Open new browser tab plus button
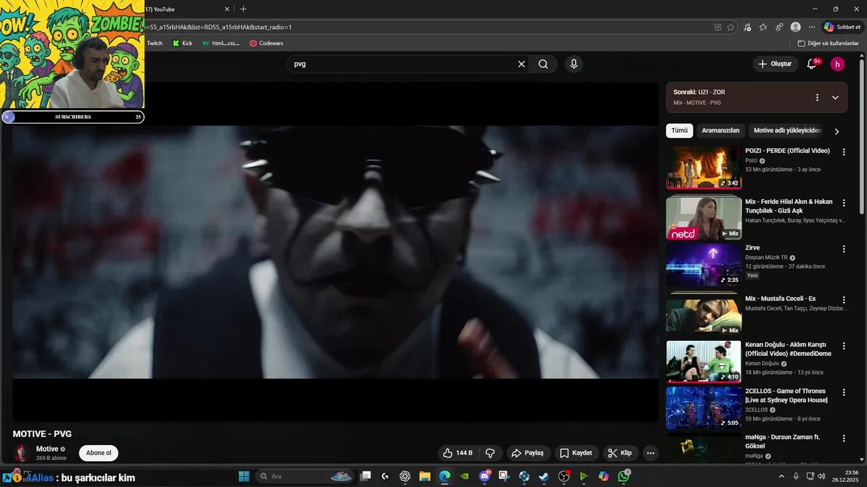The width and height of the screenshot is (867, 487). [x=243, y=9]
